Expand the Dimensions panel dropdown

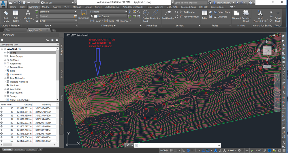coord(108,26)
